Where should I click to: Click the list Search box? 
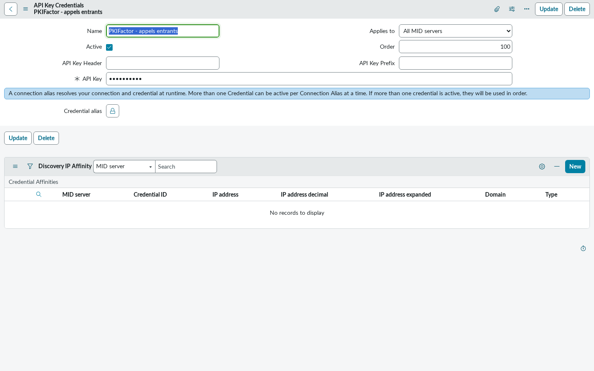(186, 167)
